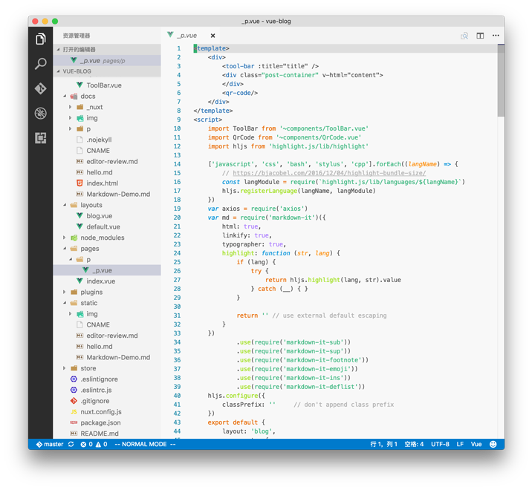Image resolution: width=532 pixels, height=490 pixels.
Task: Collapse the VUE-BLOG project section
Action: (107, 71)
